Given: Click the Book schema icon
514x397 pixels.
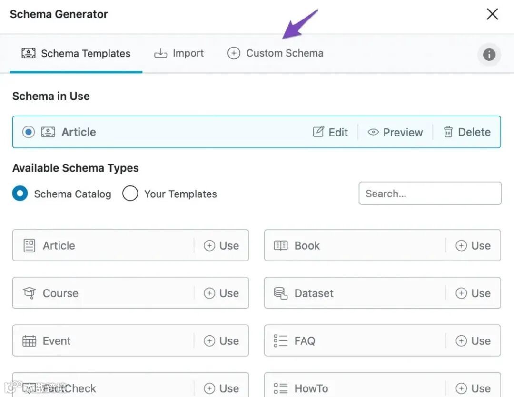Looking at the screenshot, I should [280, 245].
